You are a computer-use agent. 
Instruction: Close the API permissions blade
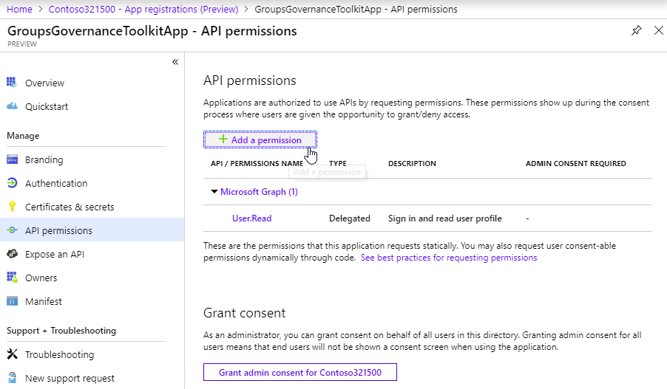point(658,31)
